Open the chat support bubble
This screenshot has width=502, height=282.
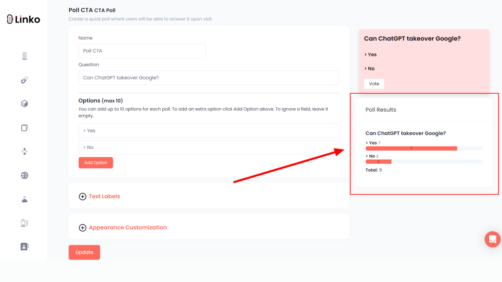493,239
